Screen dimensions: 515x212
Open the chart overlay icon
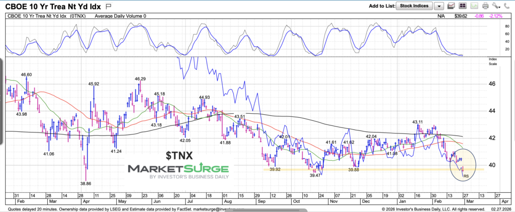point(451,6)
